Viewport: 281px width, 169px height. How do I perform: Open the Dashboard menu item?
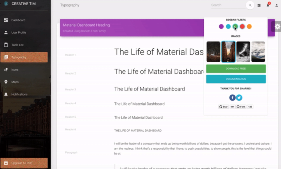point(24,20)
